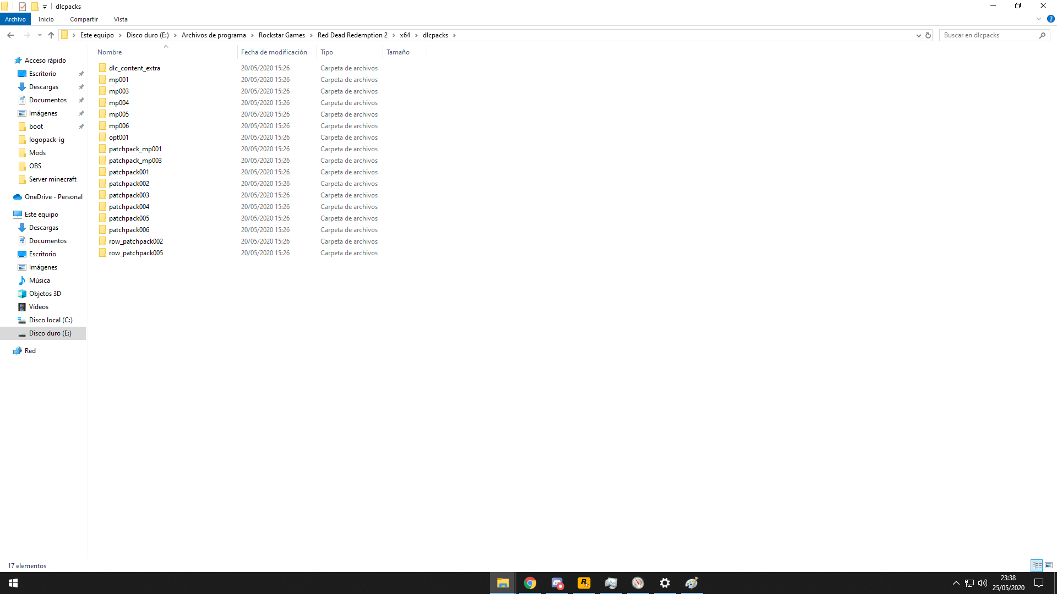Open Server minecraft quick access folder

[53, 179]
